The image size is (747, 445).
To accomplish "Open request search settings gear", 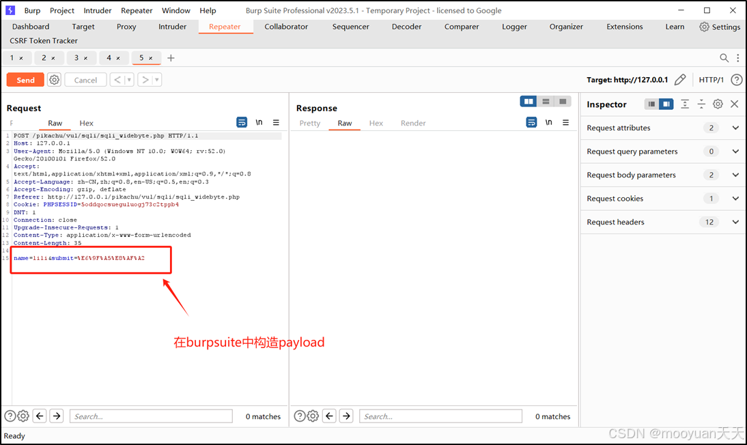I will click(x=23, y=416).
